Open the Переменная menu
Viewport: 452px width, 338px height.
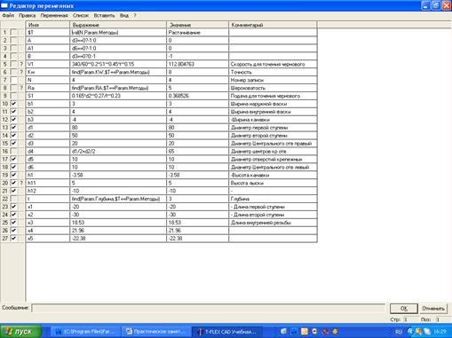tap(54, 15)
